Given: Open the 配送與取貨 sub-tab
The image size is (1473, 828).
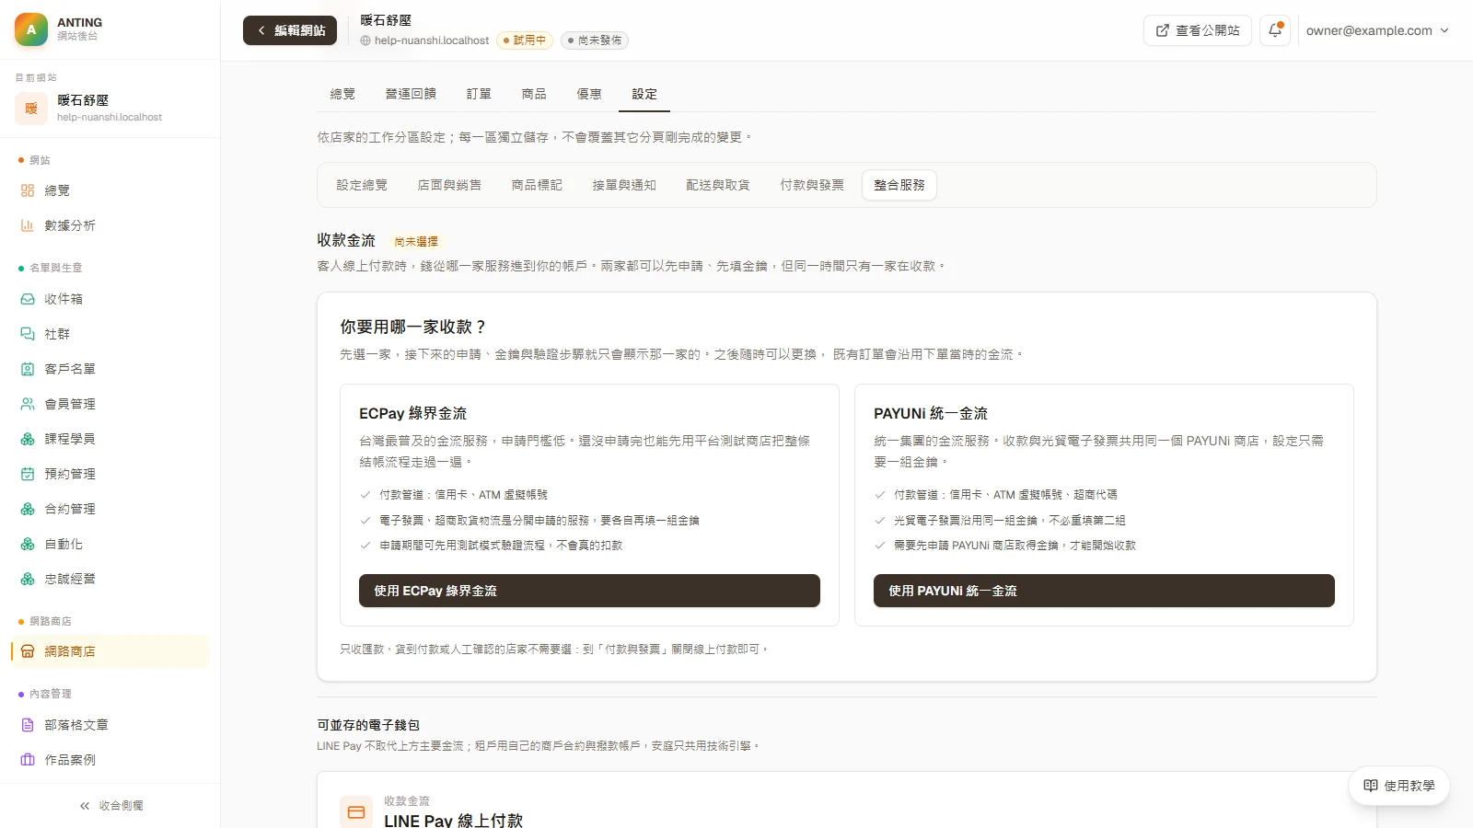Looking at the screenshot, I should click(718, 185).
